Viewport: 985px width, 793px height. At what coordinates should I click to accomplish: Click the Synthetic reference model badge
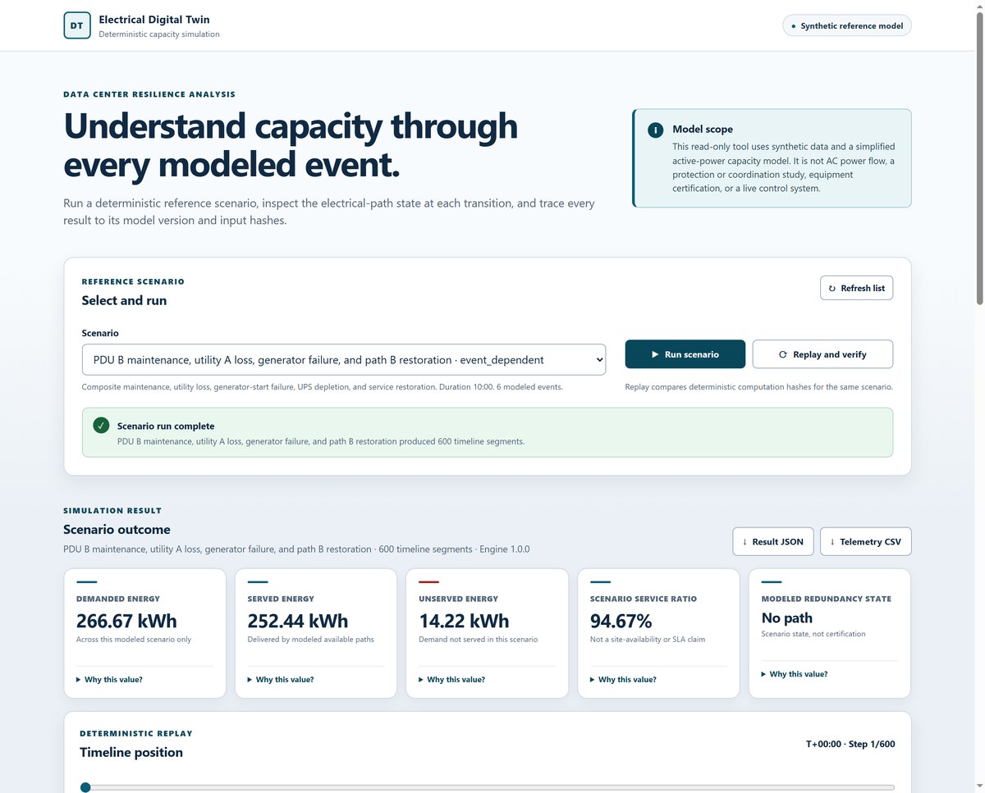[847, 25]
